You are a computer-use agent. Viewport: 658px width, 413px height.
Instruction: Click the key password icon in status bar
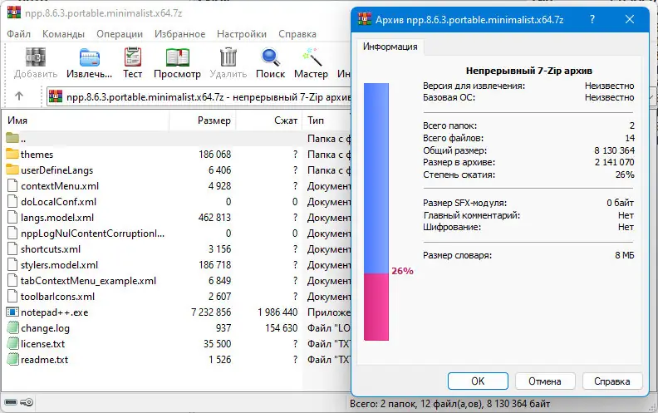[27, 402]
